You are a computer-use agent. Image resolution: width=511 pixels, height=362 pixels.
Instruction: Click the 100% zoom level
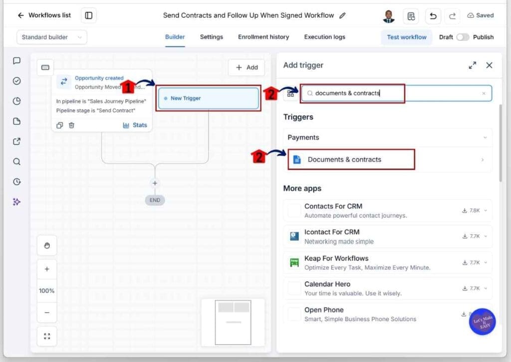47,291
